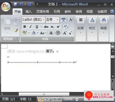Switch to Full Screen Reading view

tap(45, 99)
